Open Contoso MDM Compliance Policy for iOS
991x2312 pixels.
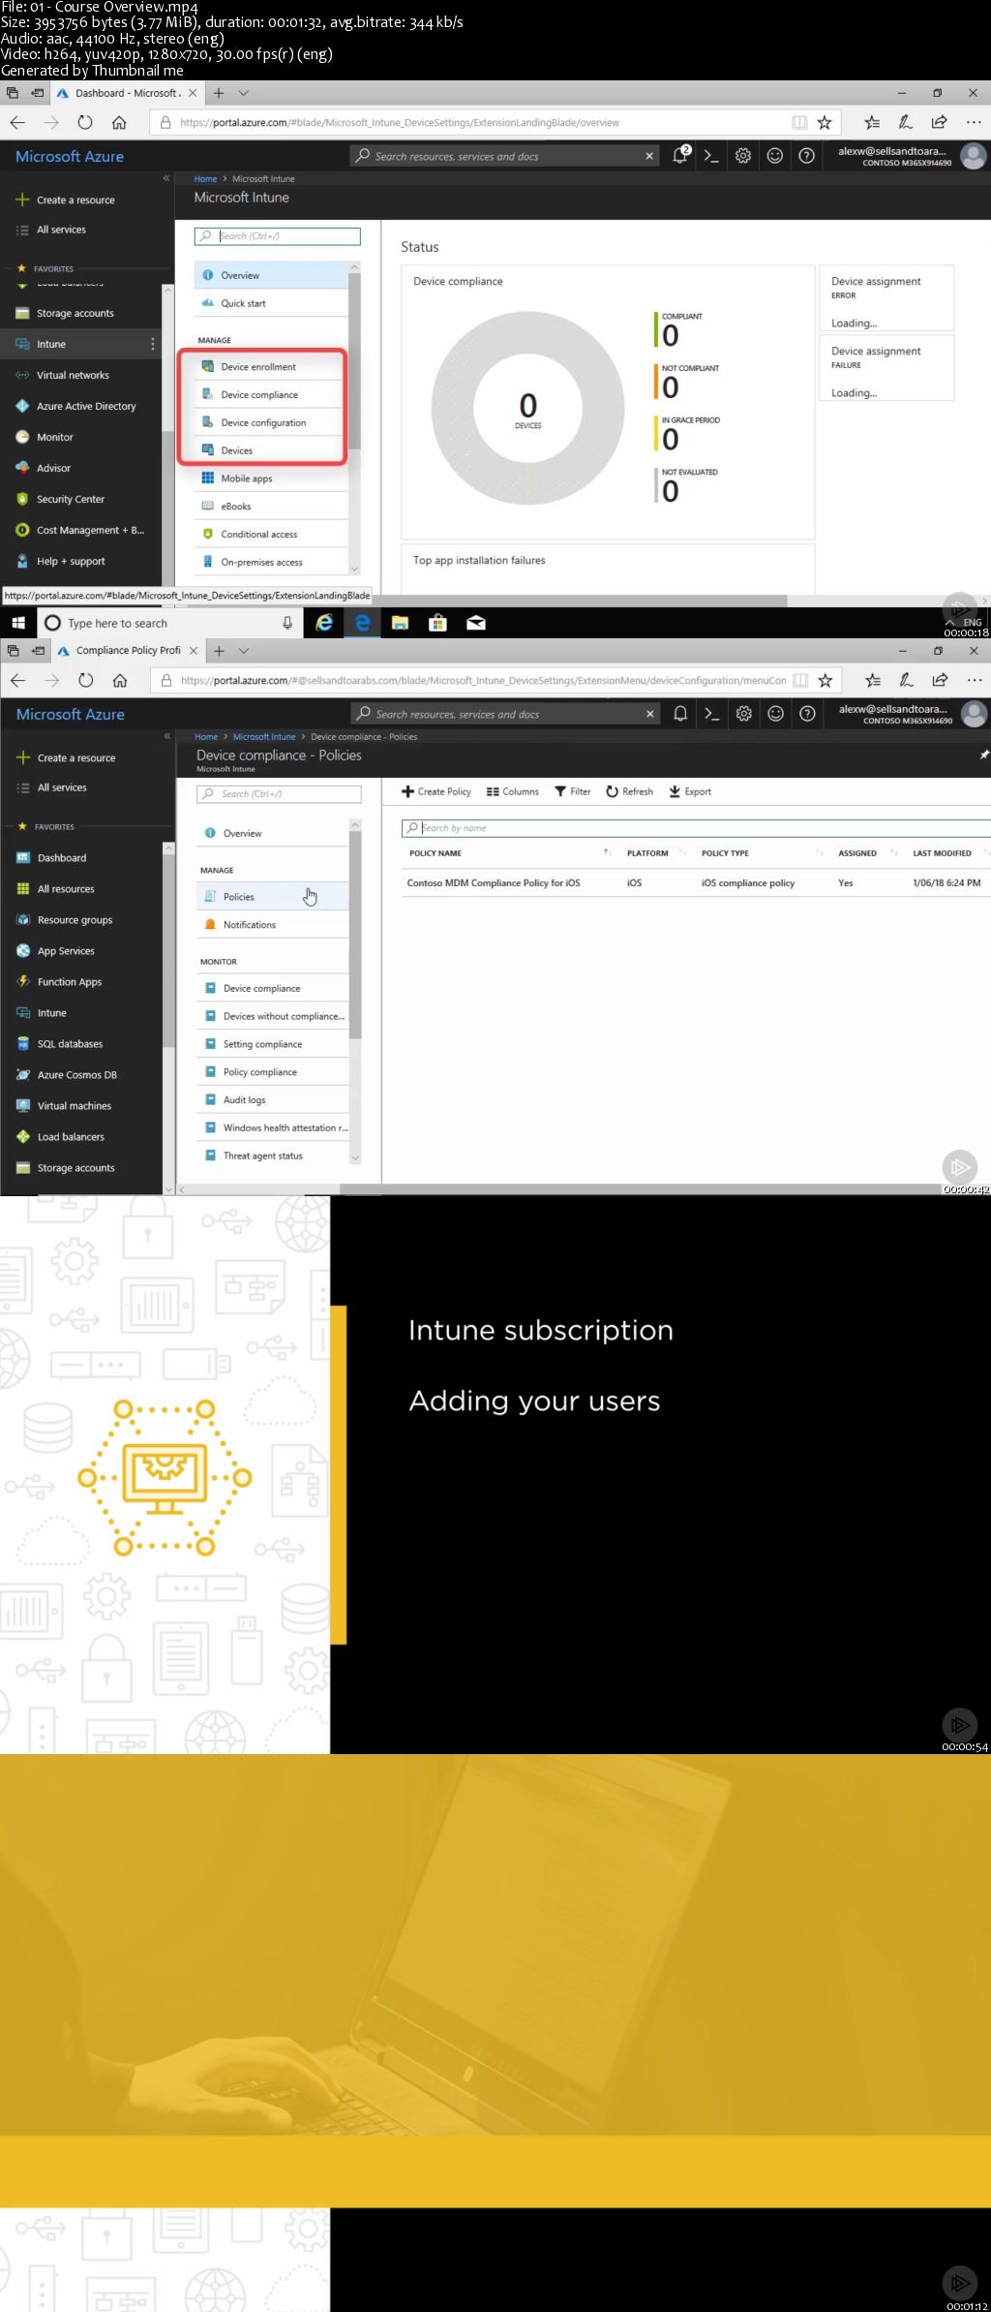pos(494,883)
